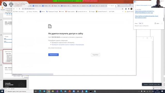Open the proxy and firewall settings link
Viewport: 165px width, 93px height.
[68, 45]
